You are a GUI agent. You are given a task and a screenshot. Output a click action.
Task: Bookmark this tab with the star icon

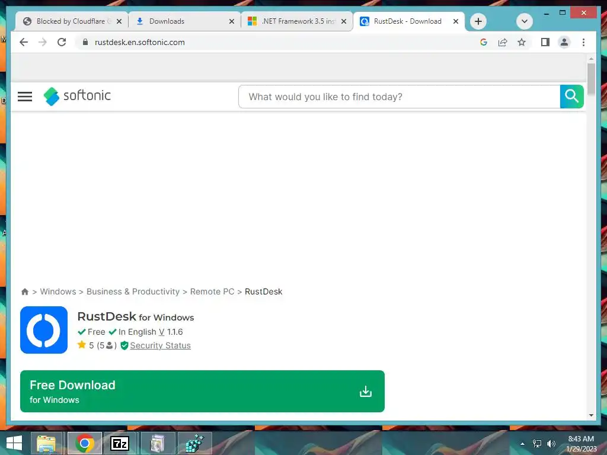click(x=522, y=42)
